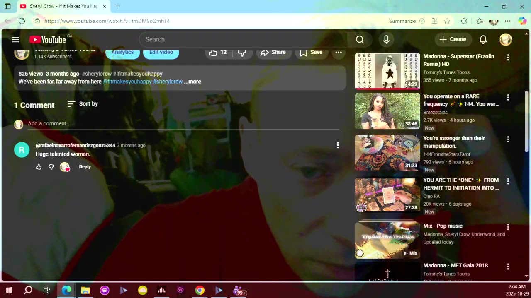Open the Windows Start menu

pyautogui.click(x=9, y=291)
